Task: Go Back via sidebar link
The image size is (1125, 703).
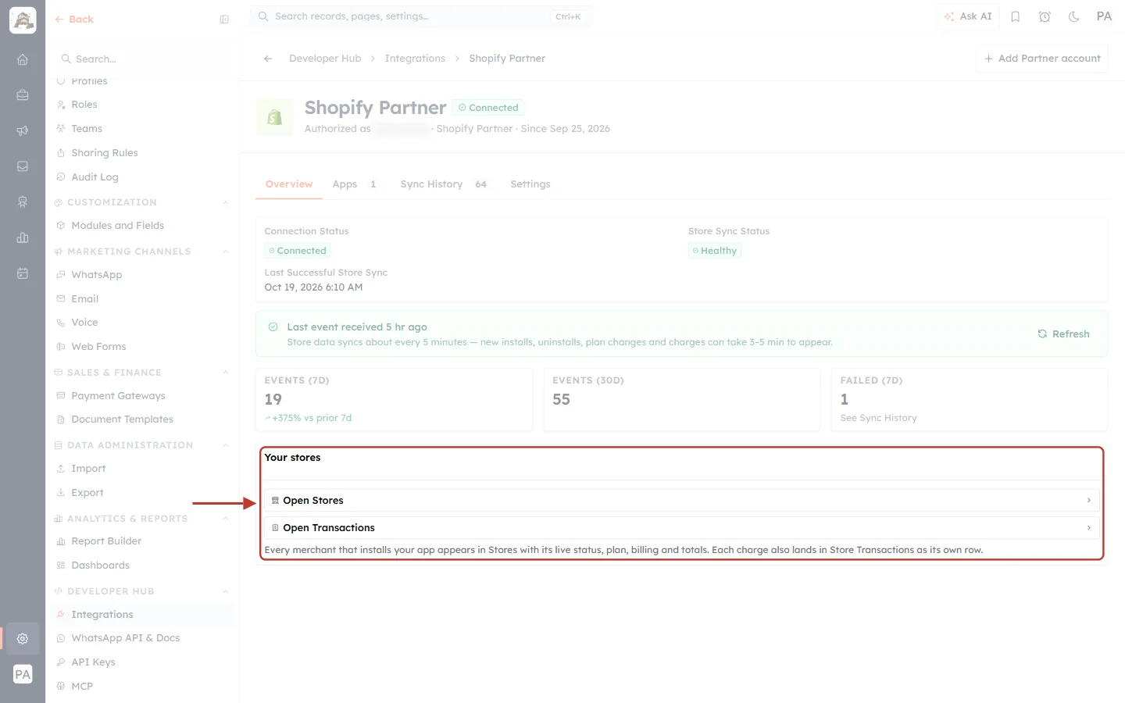Action: click(74, 20)
